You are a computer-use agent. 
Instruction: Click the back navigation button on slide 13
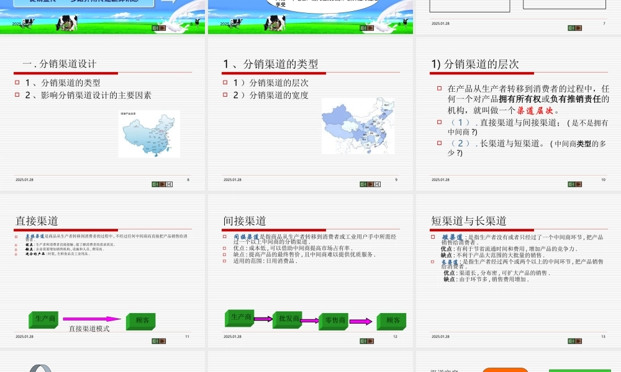tap(571, 341)
